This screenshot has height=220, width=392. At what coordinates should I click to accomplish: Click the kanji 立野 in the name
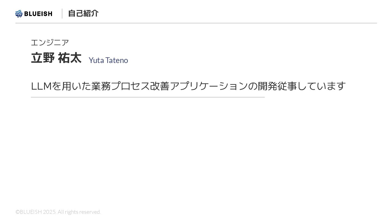pos(43,58)
